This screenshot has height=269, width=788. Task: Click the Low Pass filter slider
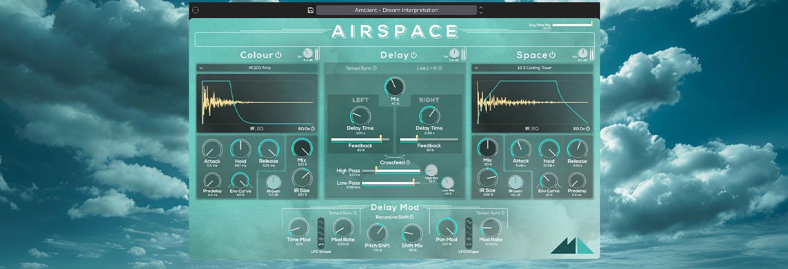pos(391,183)
